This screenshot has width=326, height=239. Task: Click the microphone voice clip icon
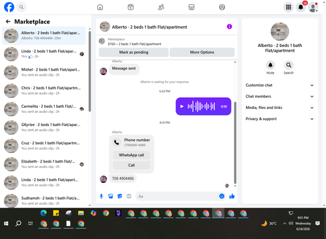pos(101,197)
